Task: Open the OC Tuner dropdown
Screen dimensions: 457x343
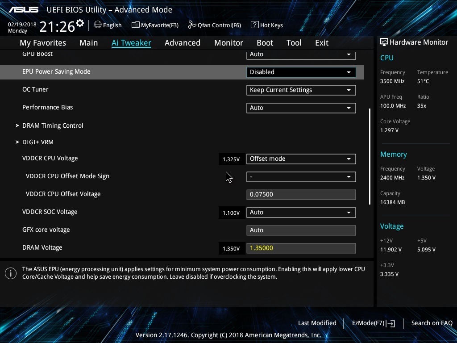Action: [301, 90]
